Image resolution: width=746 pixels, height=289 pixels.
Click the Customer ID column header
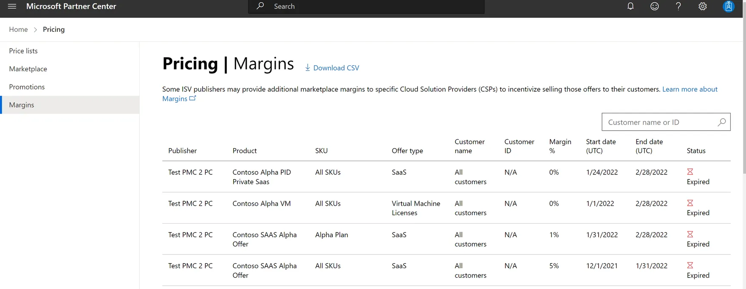519,146
